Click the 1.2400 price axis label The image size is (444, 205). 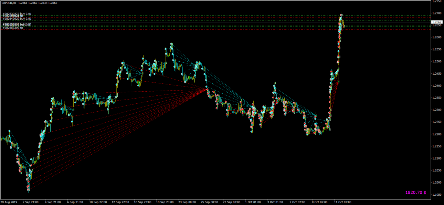coord(437,86)
